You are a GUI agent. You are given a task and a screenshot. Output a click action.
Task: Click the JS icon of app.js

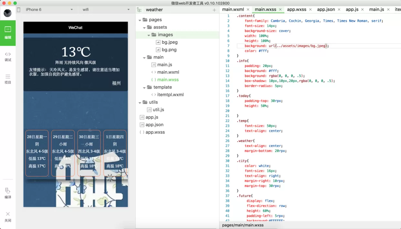coord(142,117)
